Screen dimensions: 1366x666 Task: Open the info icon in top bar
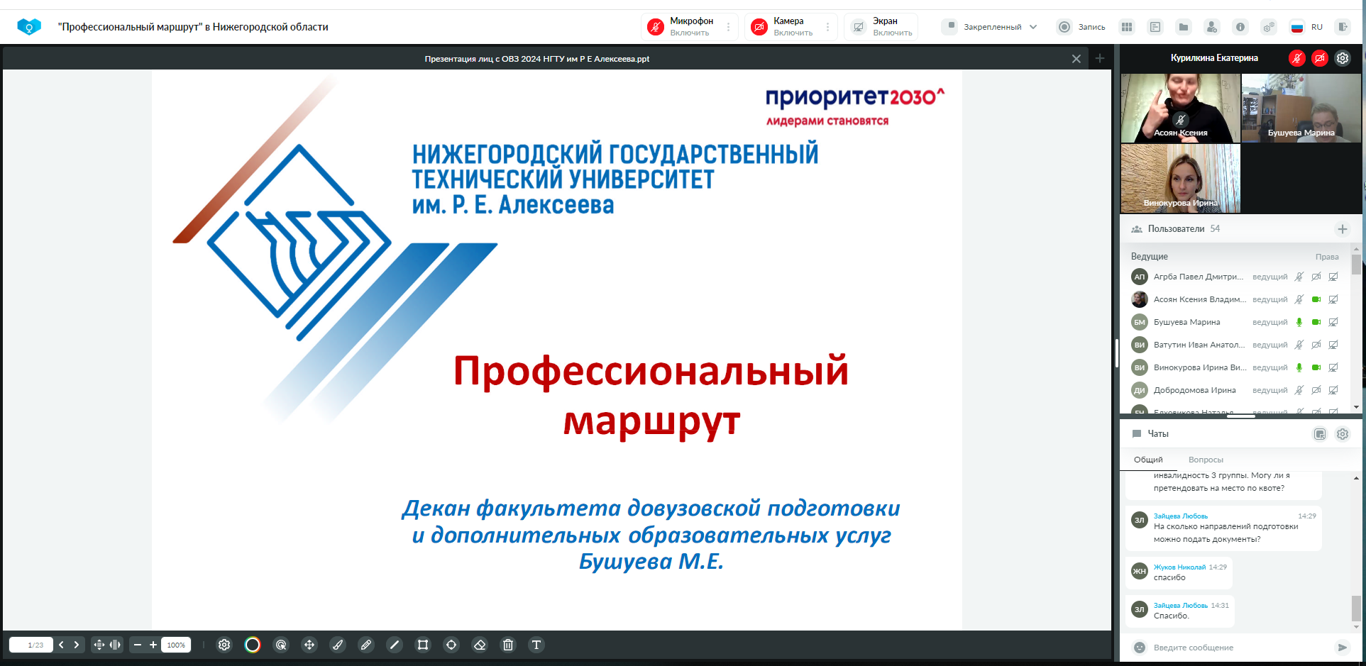point(1240,27)
